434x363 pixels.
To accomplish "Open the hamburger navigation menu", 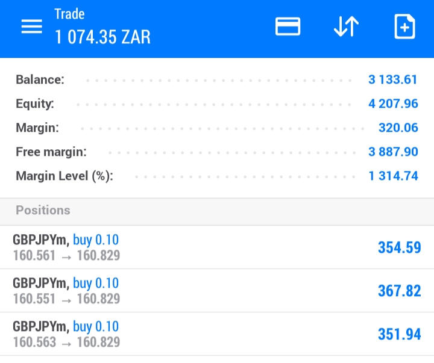I will pos(31,27).
